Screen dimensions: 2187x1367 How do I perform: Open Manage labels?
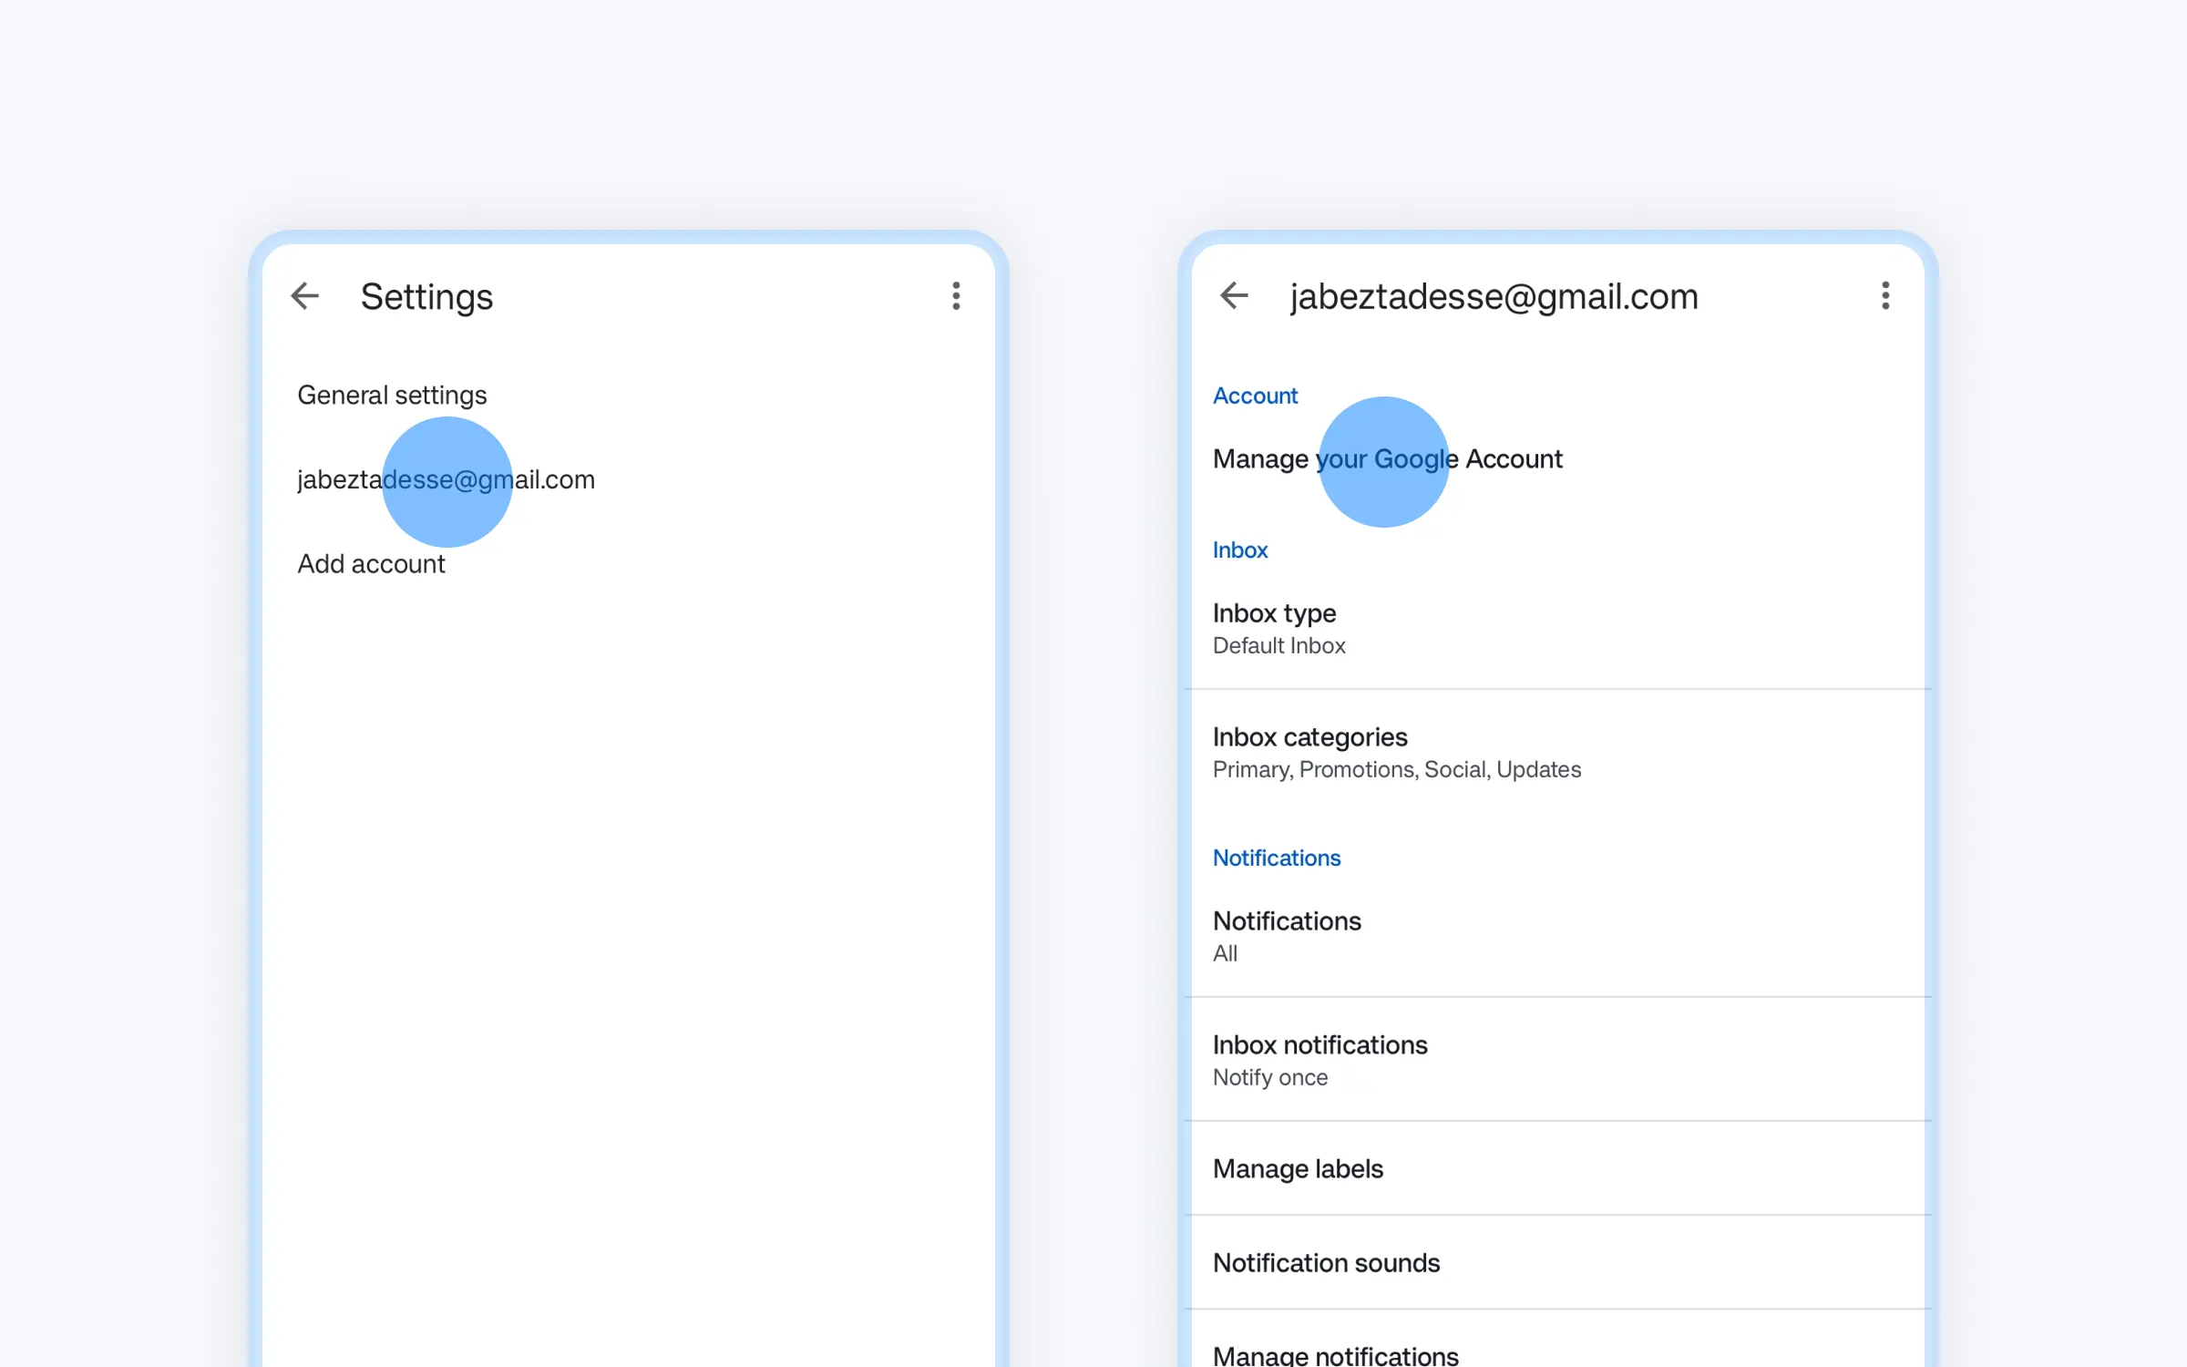1558,1169
